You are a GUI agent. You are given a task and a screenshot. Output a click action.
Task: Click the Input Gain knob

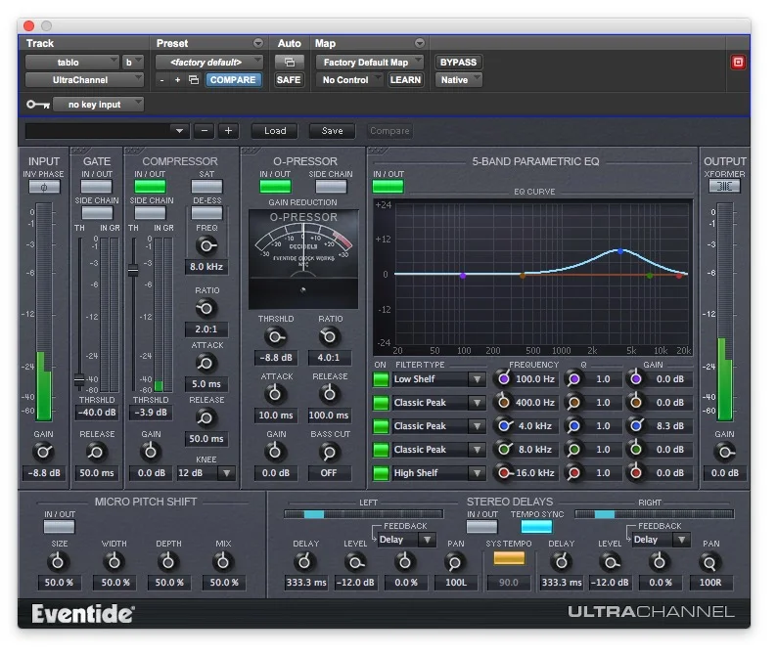point(43,452)
